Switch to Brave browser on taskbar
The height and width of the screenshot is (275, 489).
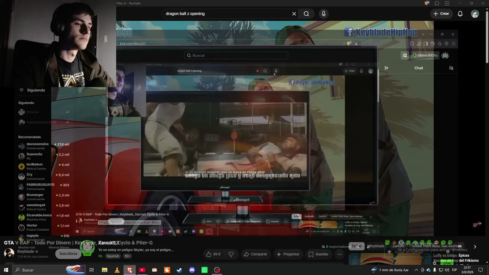[130, 270]
